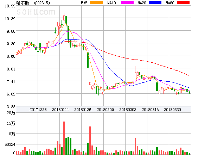Click the 6.22 price axis label
The width and height of the screenshot is (211, 155).
tap(11, 107)
